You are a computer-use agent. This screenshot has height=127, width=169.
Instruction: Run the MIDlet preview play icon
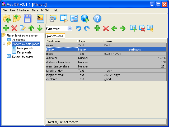[x=64, y=19]
